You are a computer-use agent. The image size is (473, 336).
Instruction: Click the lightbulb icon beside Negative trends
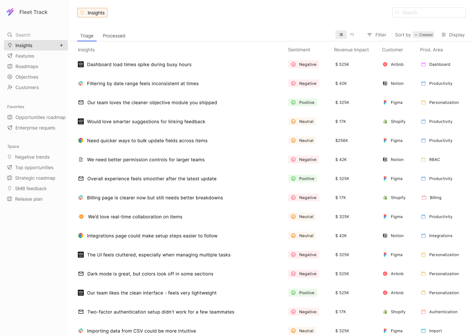(x=10, y=157)
